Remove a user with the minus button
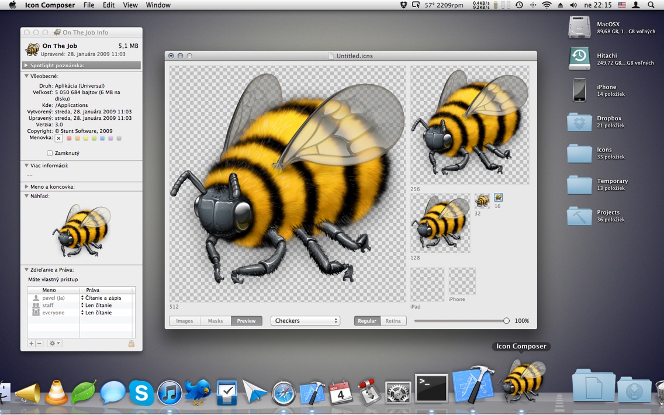Viewport: 664px width, 415px height. pos(39,344)
